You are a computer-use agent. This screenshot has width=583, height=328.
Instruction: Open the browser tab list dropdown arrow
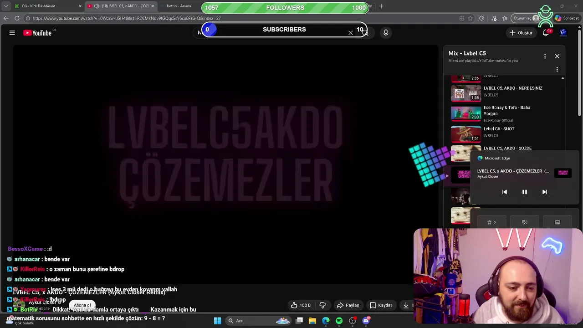click(5, 6)
